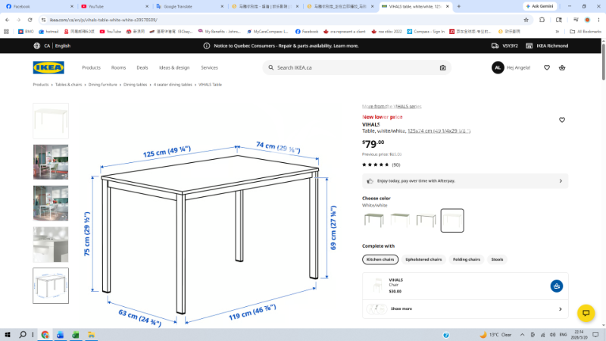
Task: Open File Explorer from the taskbar
Action: coord(91,335)
